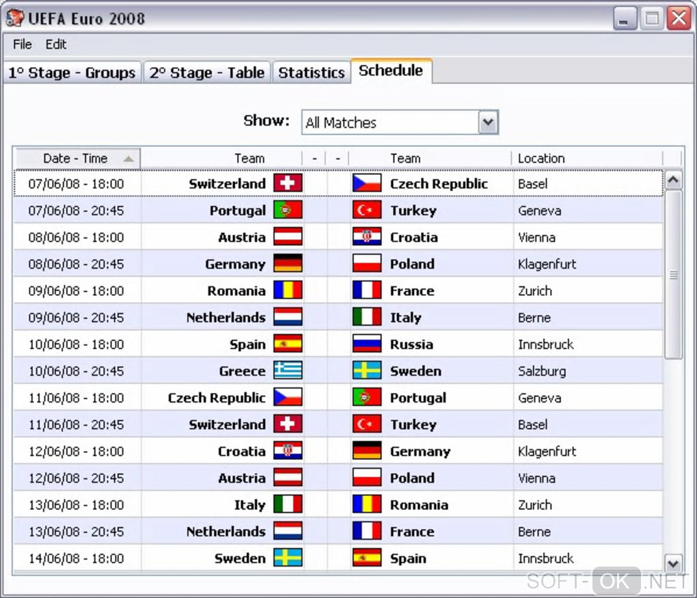Close the UEFA Euro 2008 window
Image resolution: width=697 pixels, height=598 pixels.
coord(679,18)
